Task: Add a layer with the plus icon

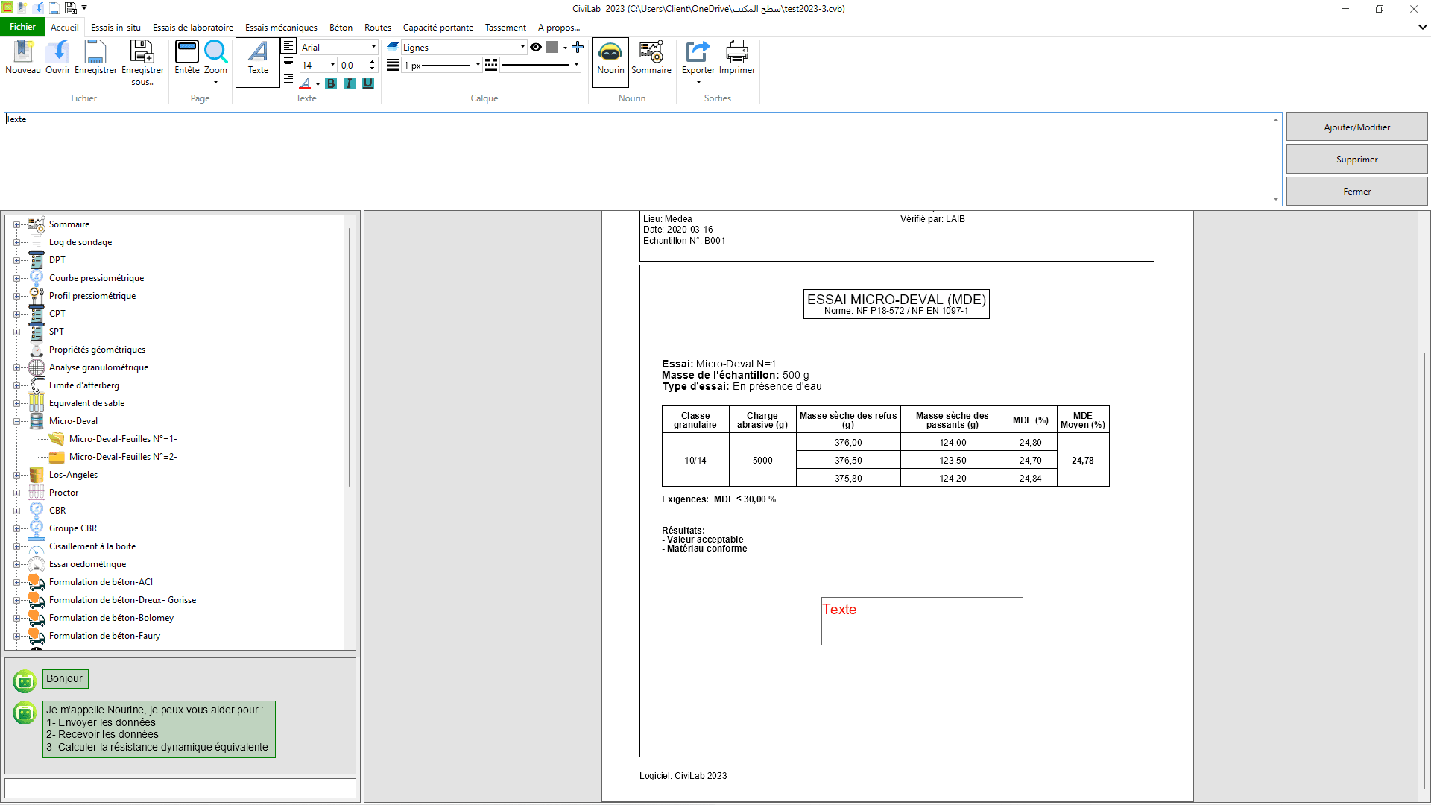Action: (578, 47)
